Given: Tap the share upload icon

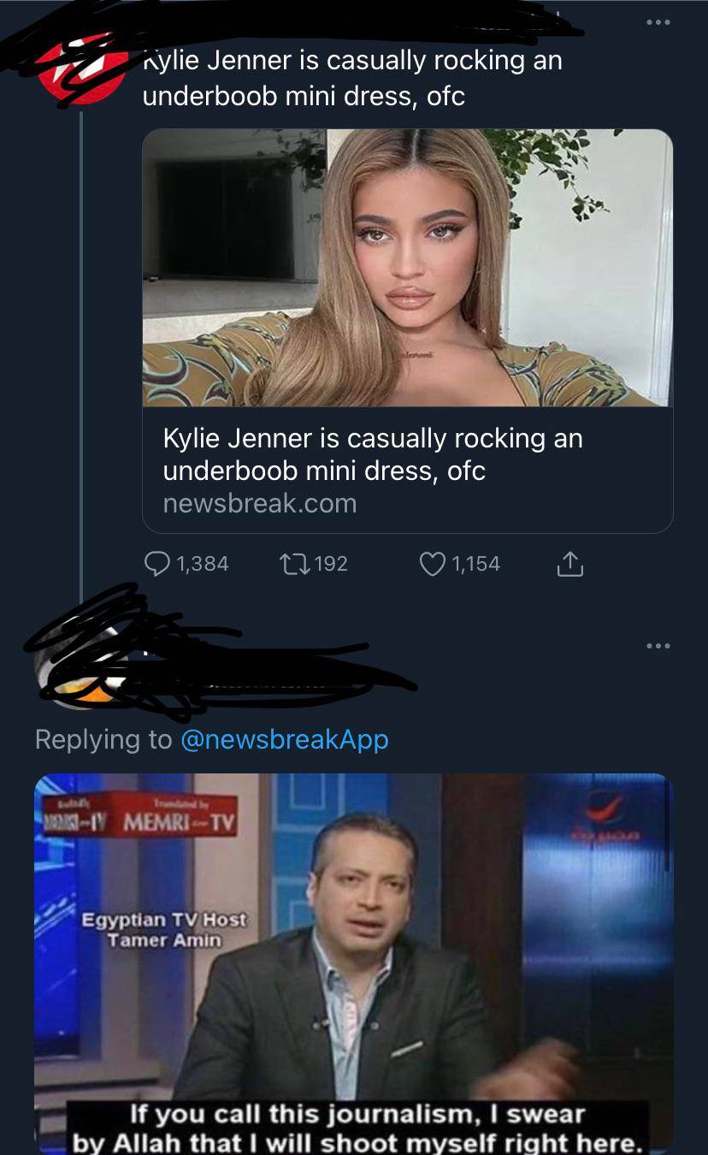Looking at the screenshot, I should point(570,564).
